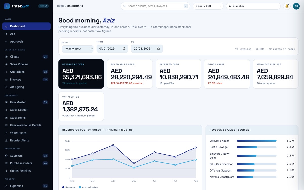The image size is (304, 190).
Task: Click the Oil & Gas Operator bar
Action: click(x=257, y=164)
